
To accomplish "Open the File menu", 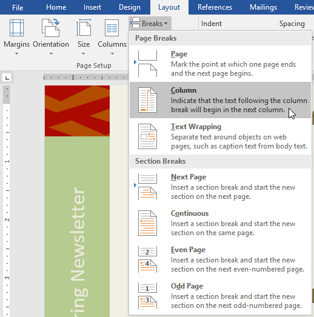I will 18,8.
